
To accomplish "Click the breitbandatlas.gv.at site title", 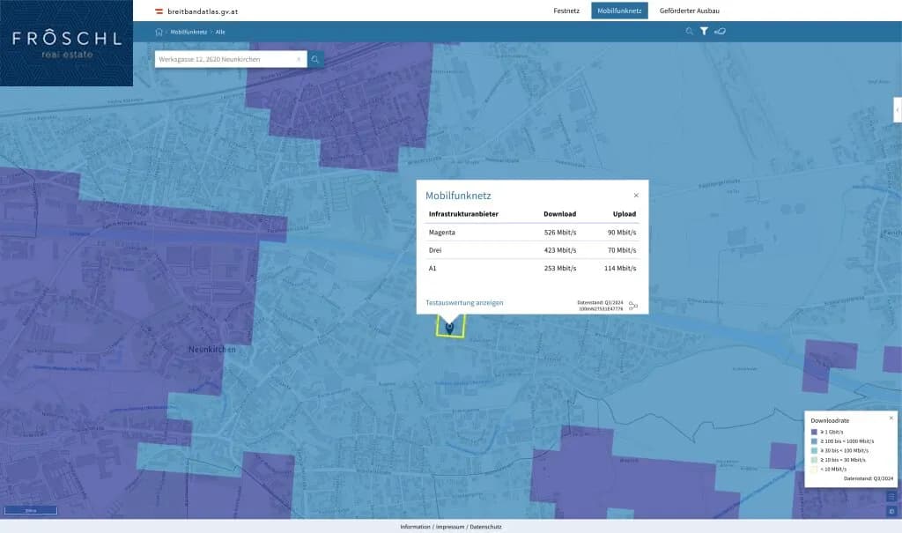I will click(203, 11).
